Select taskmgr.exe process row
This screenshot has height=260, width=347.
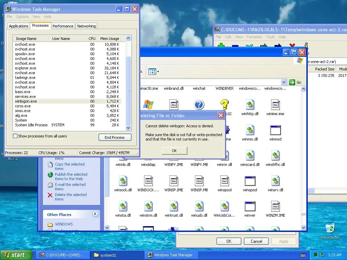(x=67, y=78)
